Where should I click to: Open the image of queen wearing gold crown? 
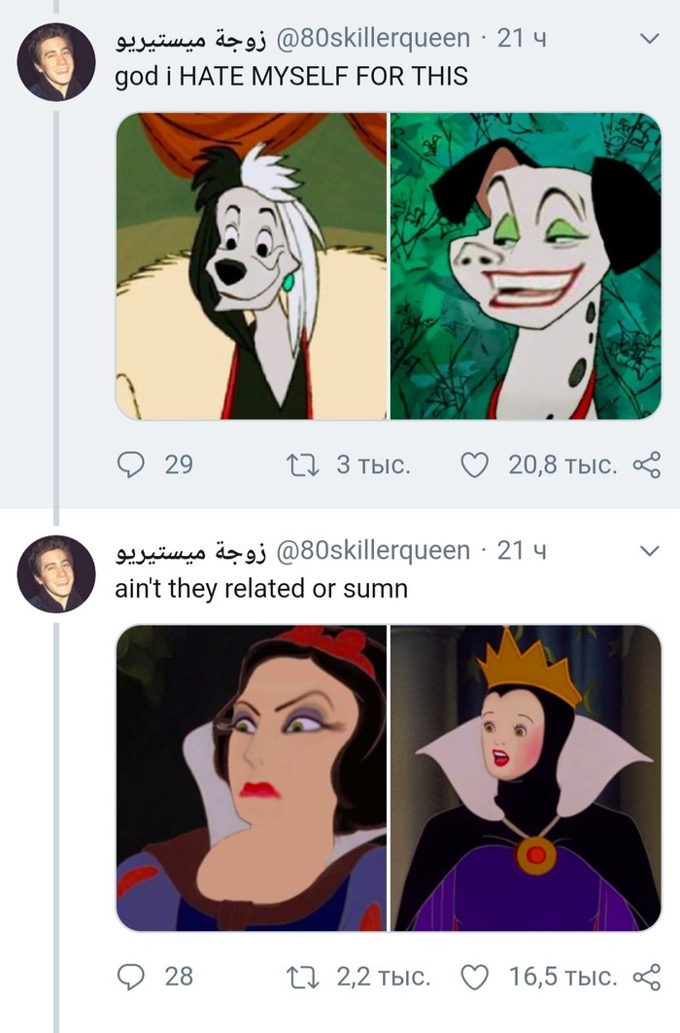tap(526, 777)
